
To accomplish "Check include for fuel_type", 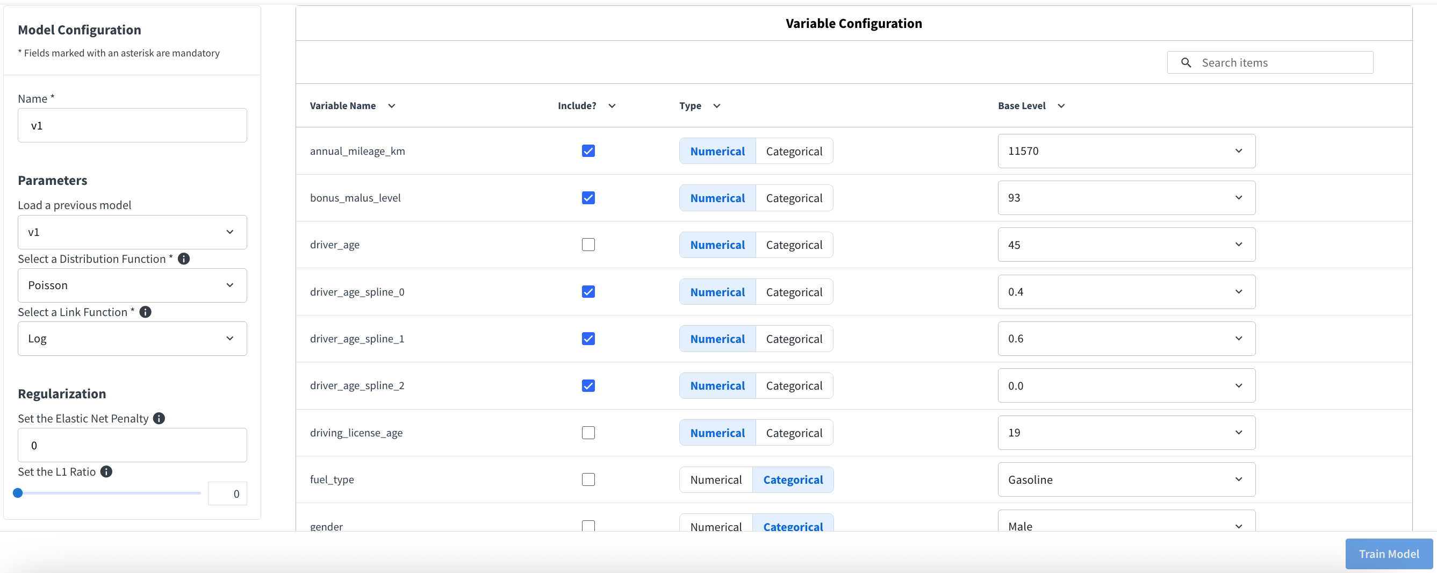I will tap(588, 479).
